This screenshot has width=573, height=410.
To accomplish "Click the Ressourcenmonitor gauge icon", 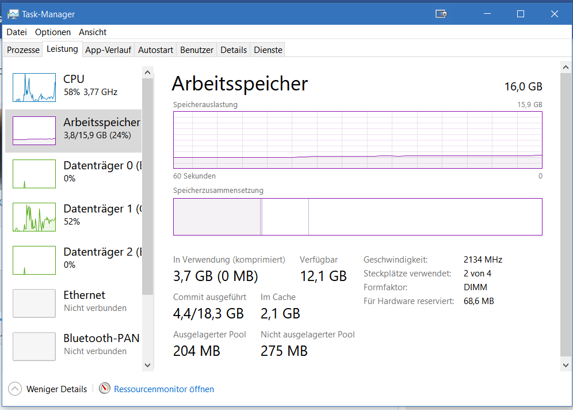I will (104, 389).
